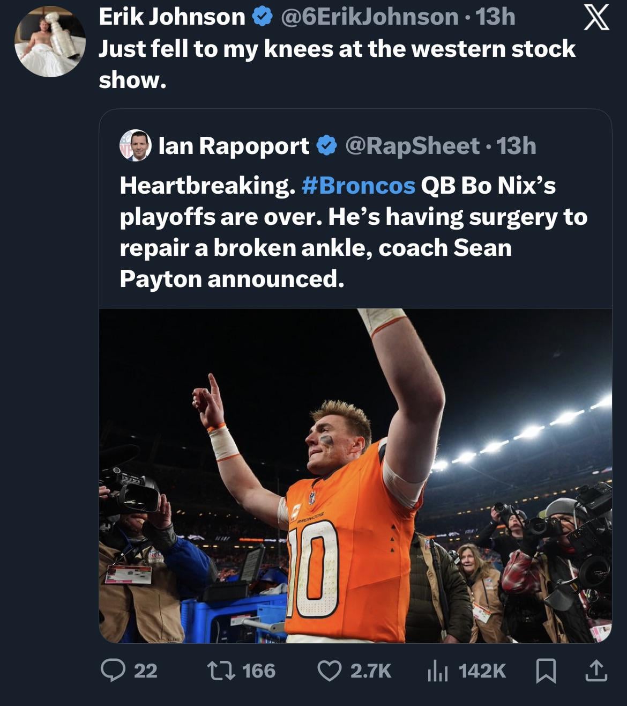
Task: Share the tweet via upload arrow icon
Action: (x=596, y=671)
